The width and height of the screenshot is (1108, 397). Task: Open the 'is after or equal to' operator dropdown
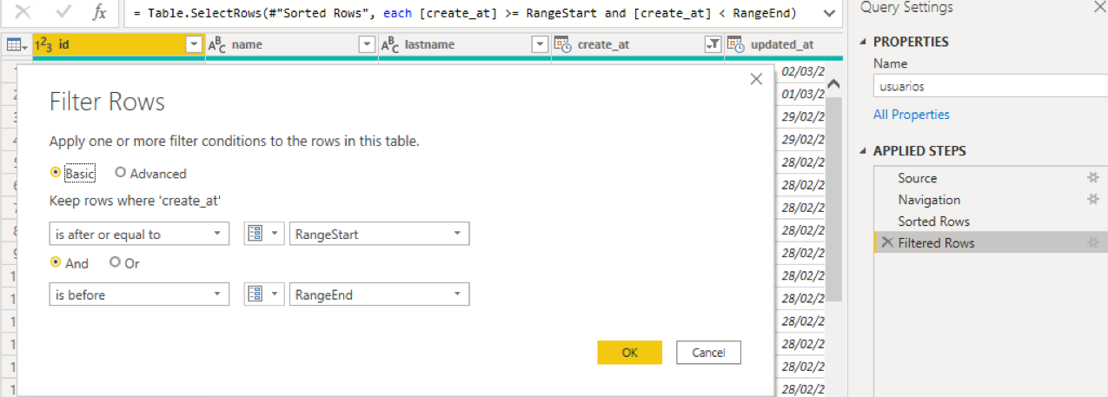click(139, 234)
